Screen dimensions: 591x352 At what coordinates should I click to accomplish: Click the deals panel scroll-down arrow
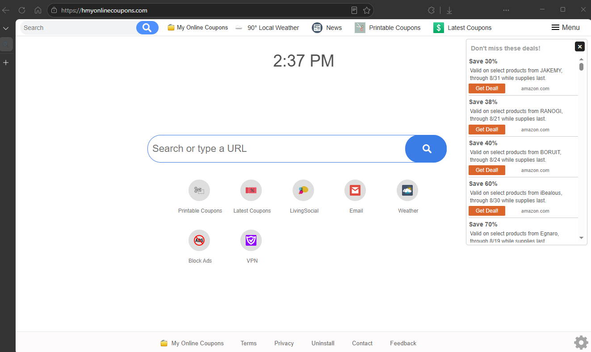pyautogui.click(x=581, y=238)
